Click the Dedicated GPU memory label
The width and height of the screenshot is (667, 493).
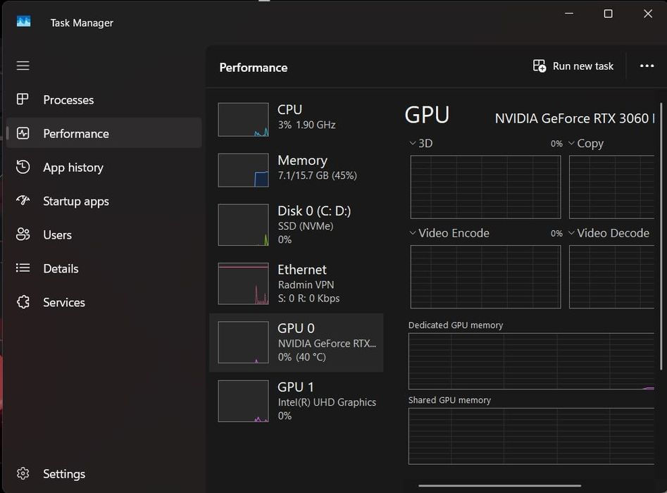tap(456, 325)
